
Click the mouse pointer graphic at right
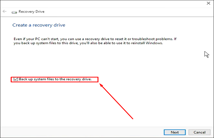coord(207,54)
